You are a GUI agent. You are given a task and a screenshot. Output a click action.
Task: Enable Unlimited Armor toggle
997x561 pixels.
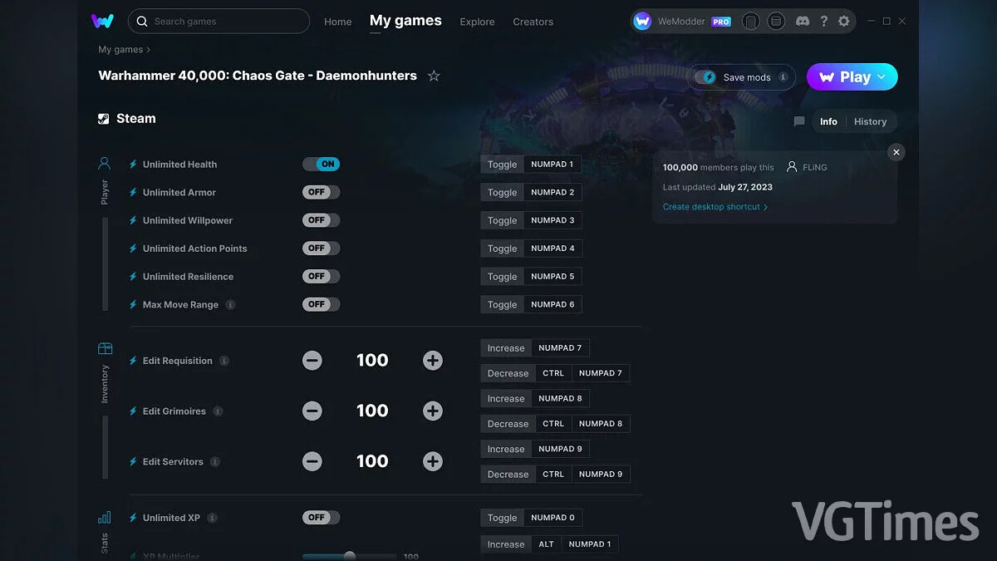point(321,192)
